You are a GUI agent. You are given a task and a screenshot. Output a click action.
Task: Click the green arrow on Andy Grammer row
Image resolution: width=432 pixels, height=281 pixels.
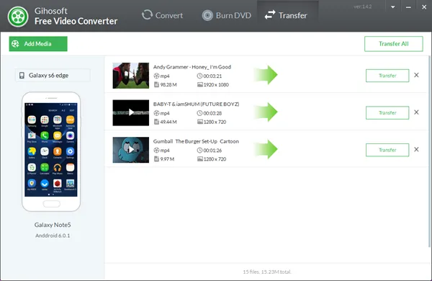coord(266,75)
